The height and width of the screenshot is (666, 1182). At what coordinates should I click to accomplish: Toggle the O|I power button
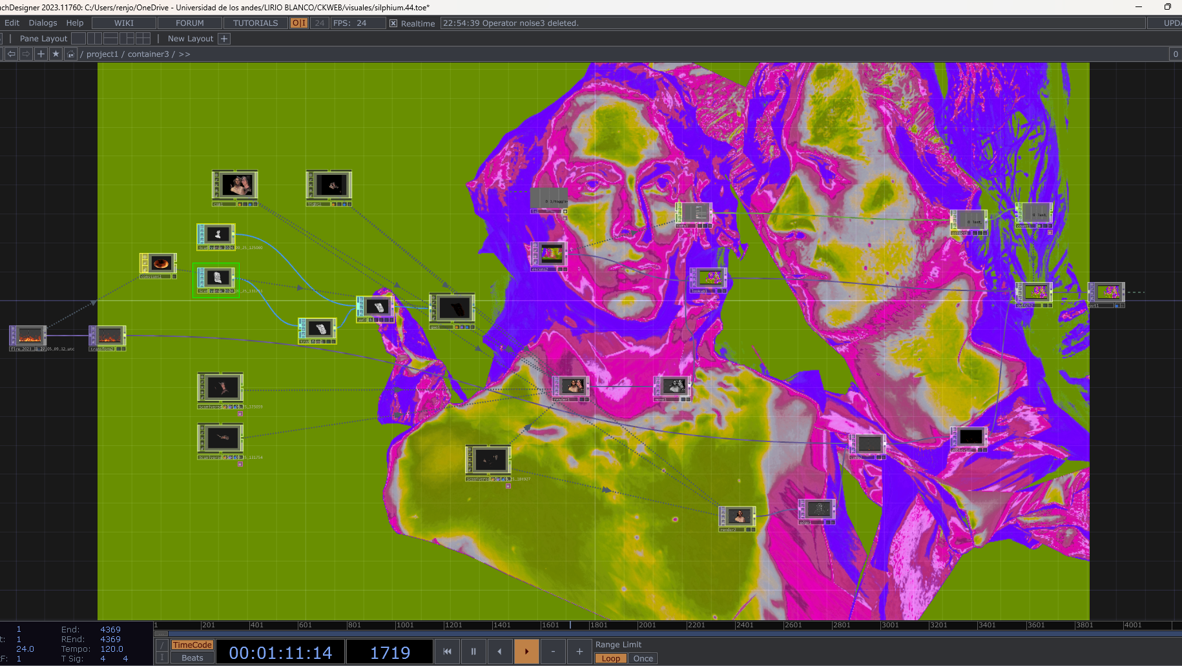(x=298, y=23)
